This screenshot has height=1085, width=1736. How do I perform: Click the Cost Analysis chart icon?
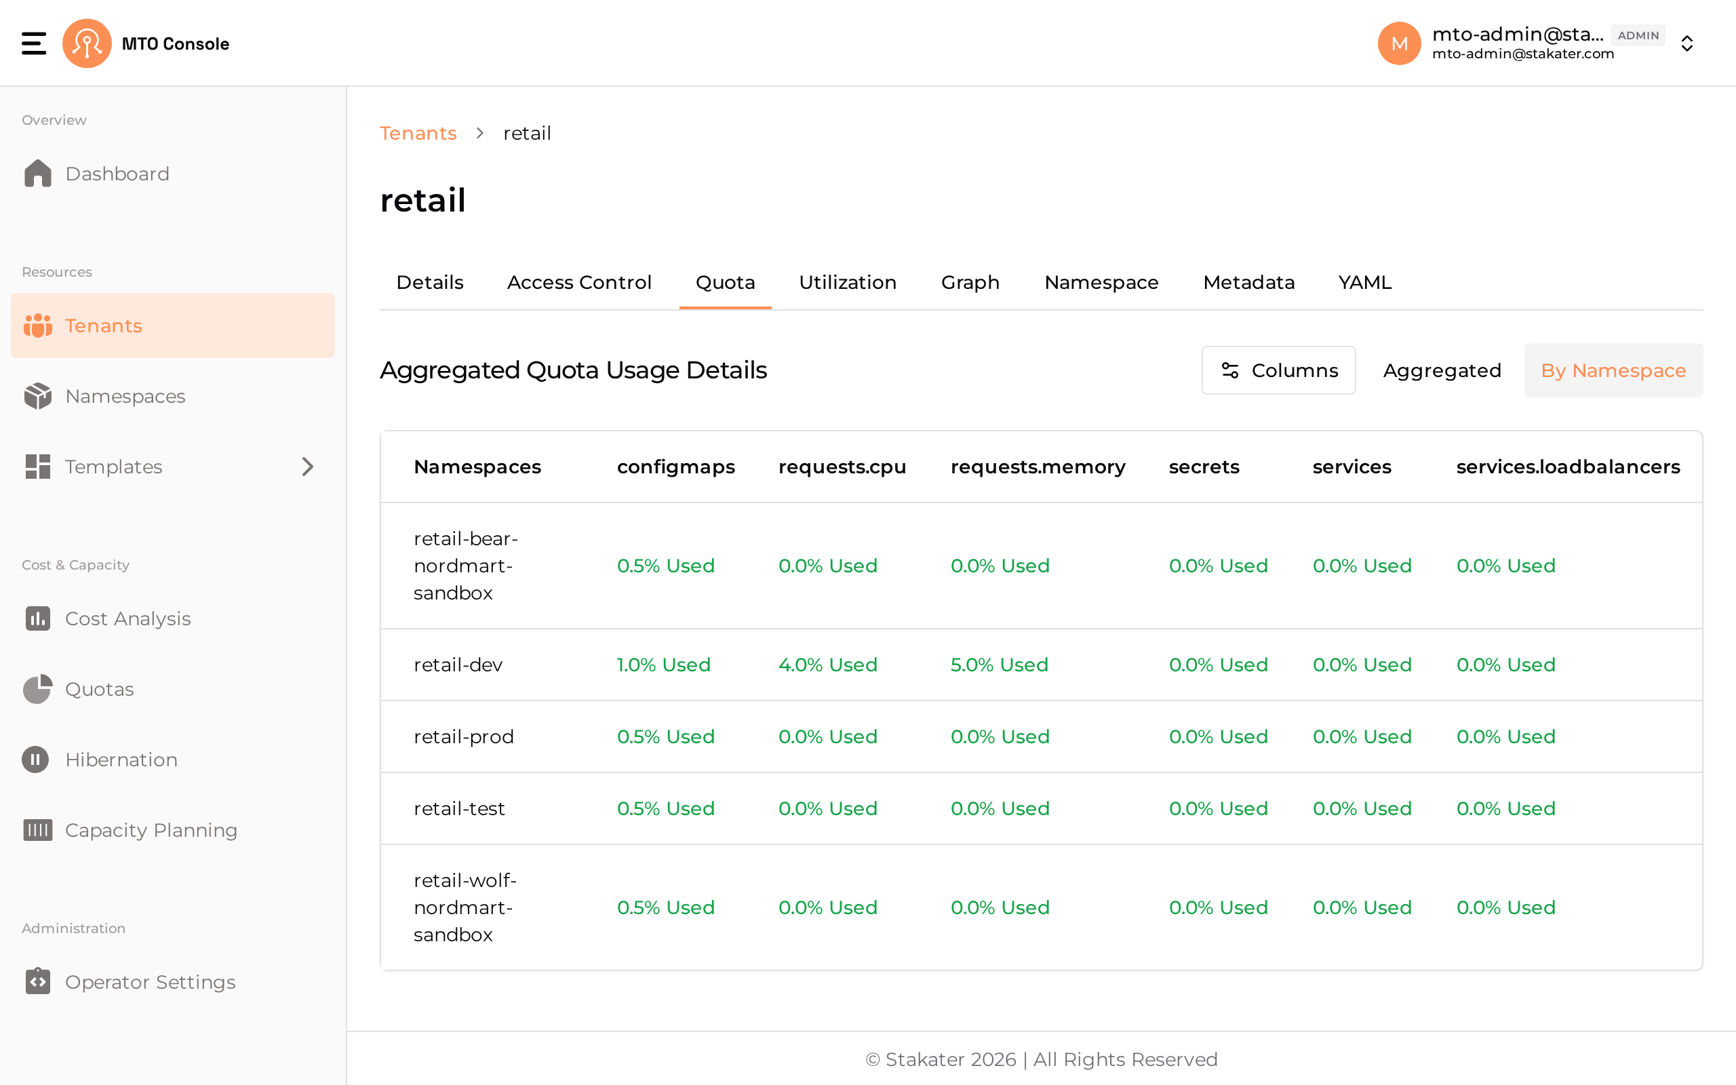[x=37, y=618]
